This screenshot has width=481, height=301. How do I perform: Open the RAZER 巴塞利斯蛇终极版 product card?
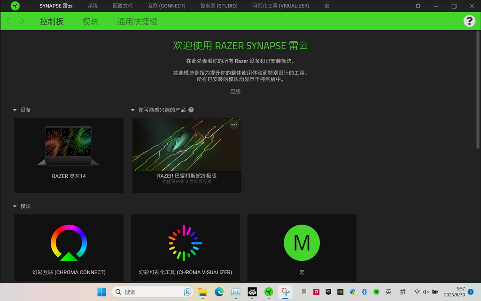coord(186,155)
